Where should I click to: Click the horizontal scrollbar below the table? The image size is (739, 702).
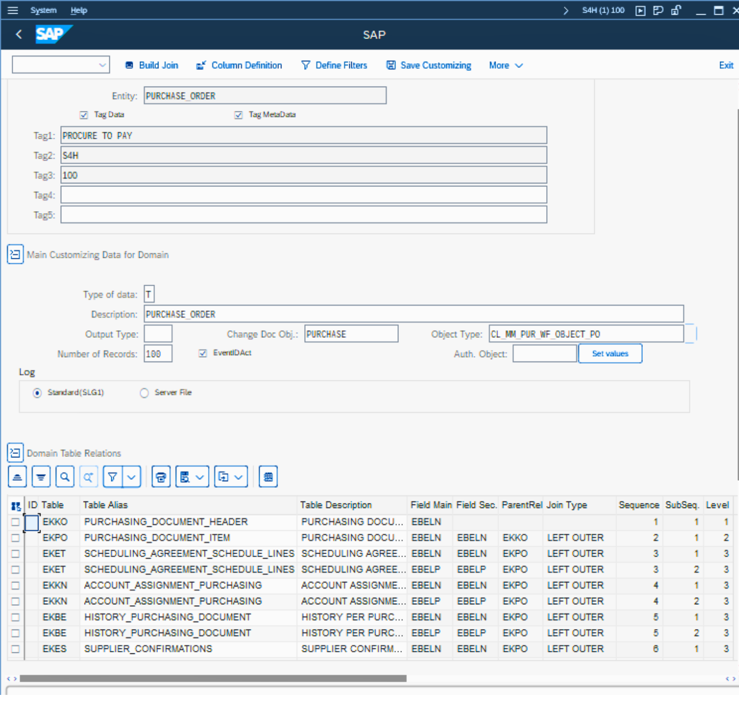pos(213,678)
